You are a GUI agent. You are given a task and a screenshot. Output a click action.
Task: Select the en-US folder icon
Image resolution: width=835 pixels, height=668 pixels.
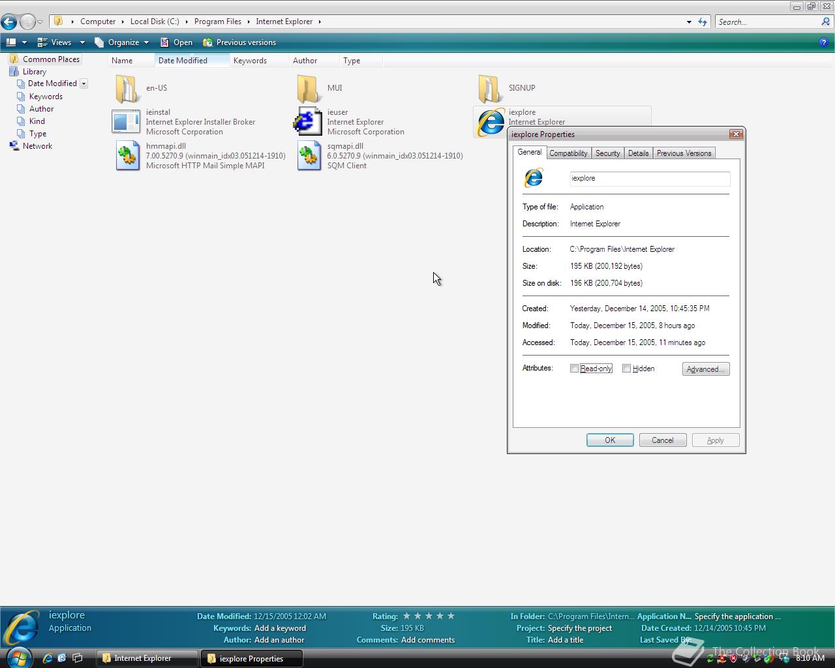pos(127,89)
